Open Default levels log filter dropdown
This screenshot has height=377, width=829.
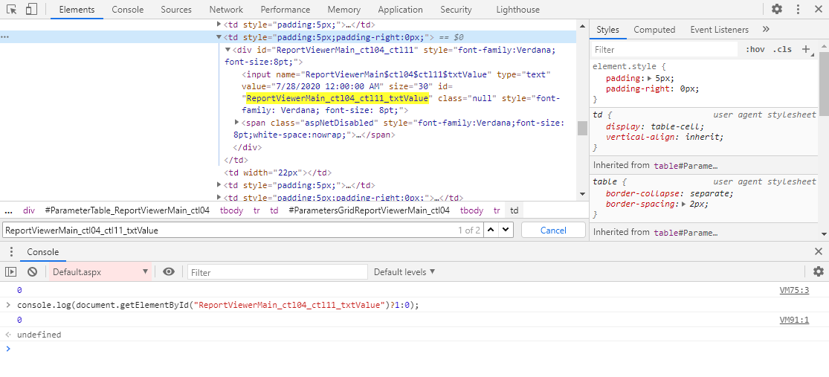[x=404, y=271]
